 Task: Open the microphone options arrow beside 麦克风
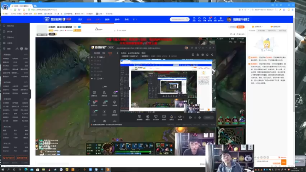(x=175, y=117)
